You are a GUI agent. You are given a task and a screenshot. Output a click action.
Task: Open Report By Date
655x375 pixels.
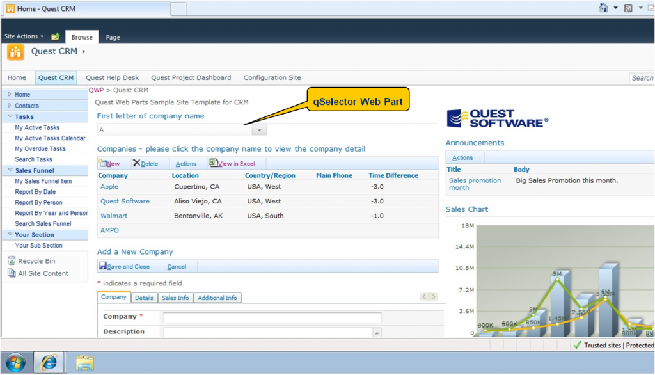(35, 192)
